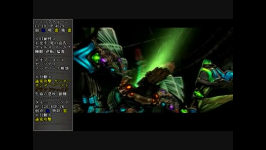The height and width of the screenshot is (150, 266).
Task: Click the 通常攻撃 action next to サンダー
Action: (x=43, y=81)
